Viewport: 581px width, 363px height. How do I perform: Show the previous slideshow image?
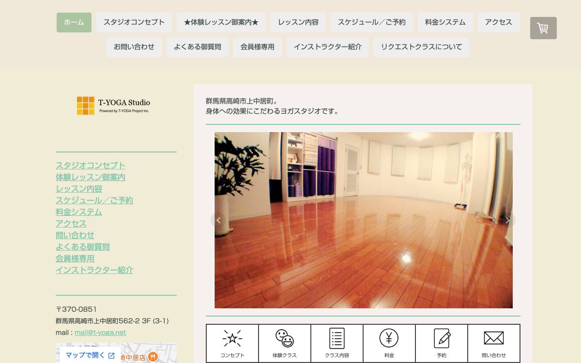pyautogui.click(x=218, y=220)
